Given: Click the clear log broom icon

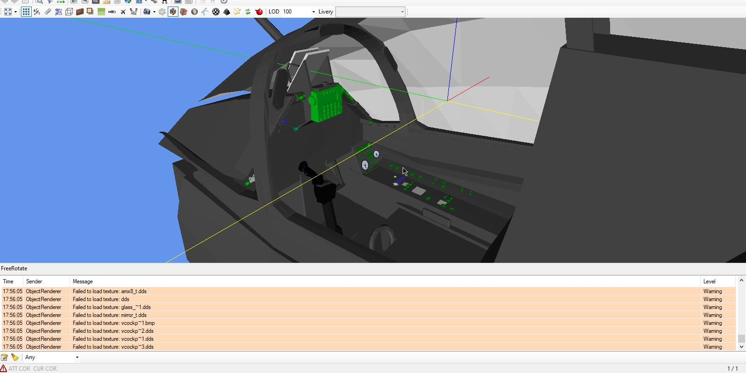Looking at the screenshot, I should [x=15, y=357].
